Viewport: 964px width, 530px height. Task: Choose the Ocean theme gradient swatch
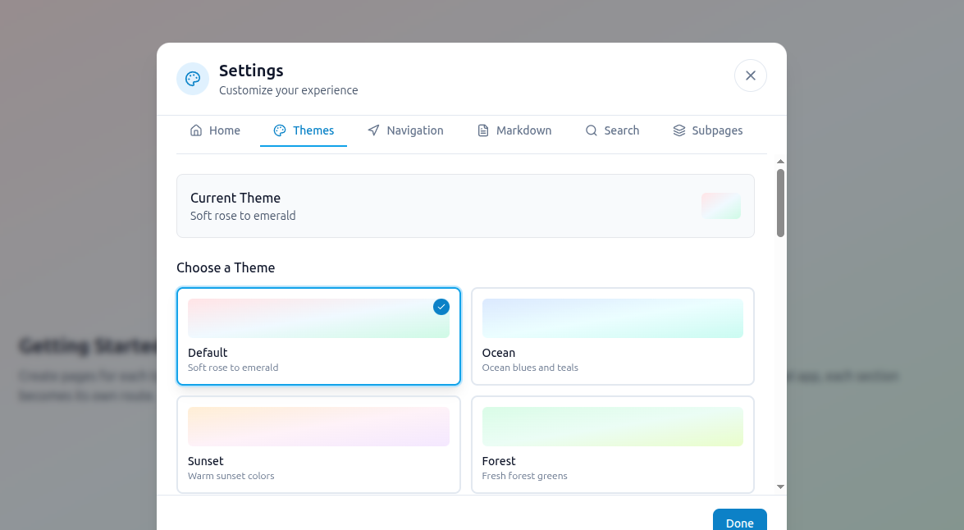click(x=612, y=318)
